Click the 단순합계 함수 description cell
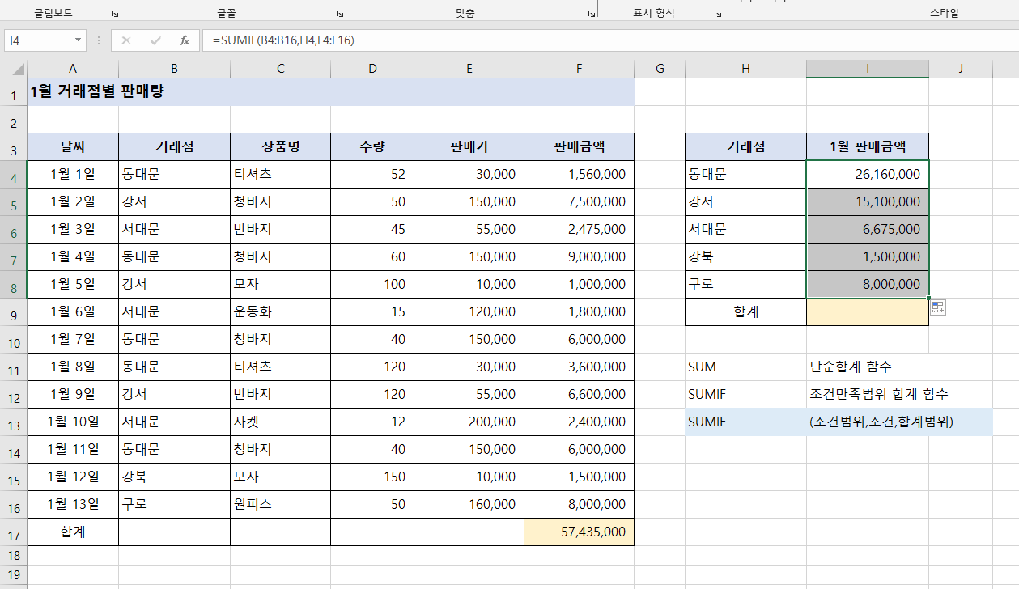Screen dimensions: 1019x589 coord(867,367)
